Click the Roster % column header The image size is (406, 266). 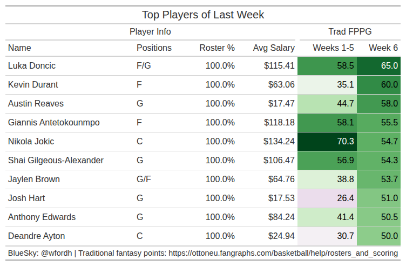217,48
